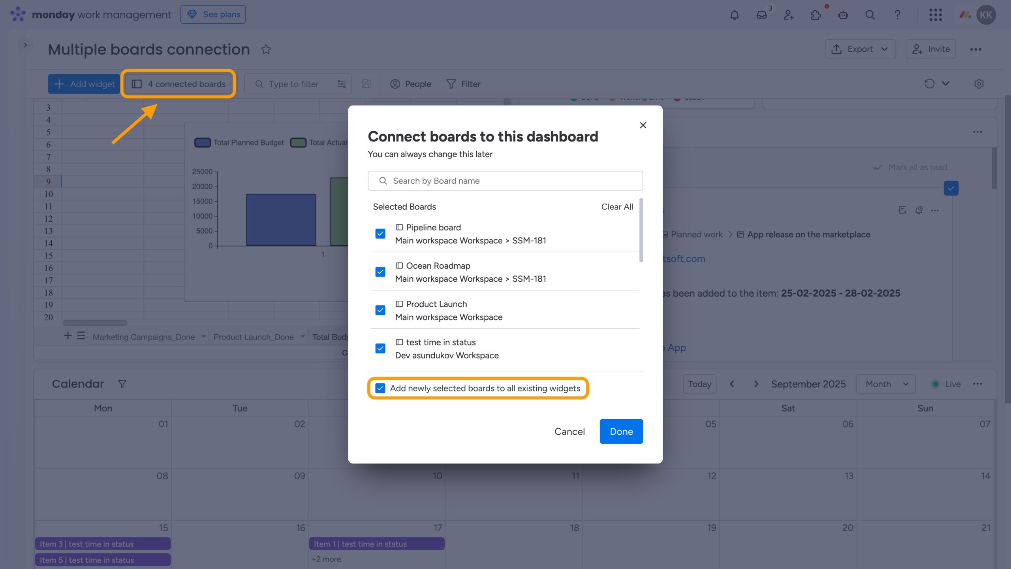The height and width of the screenshot is (569, 1011).
Task: Open the Month view dropdown
Action: (885, 384)
